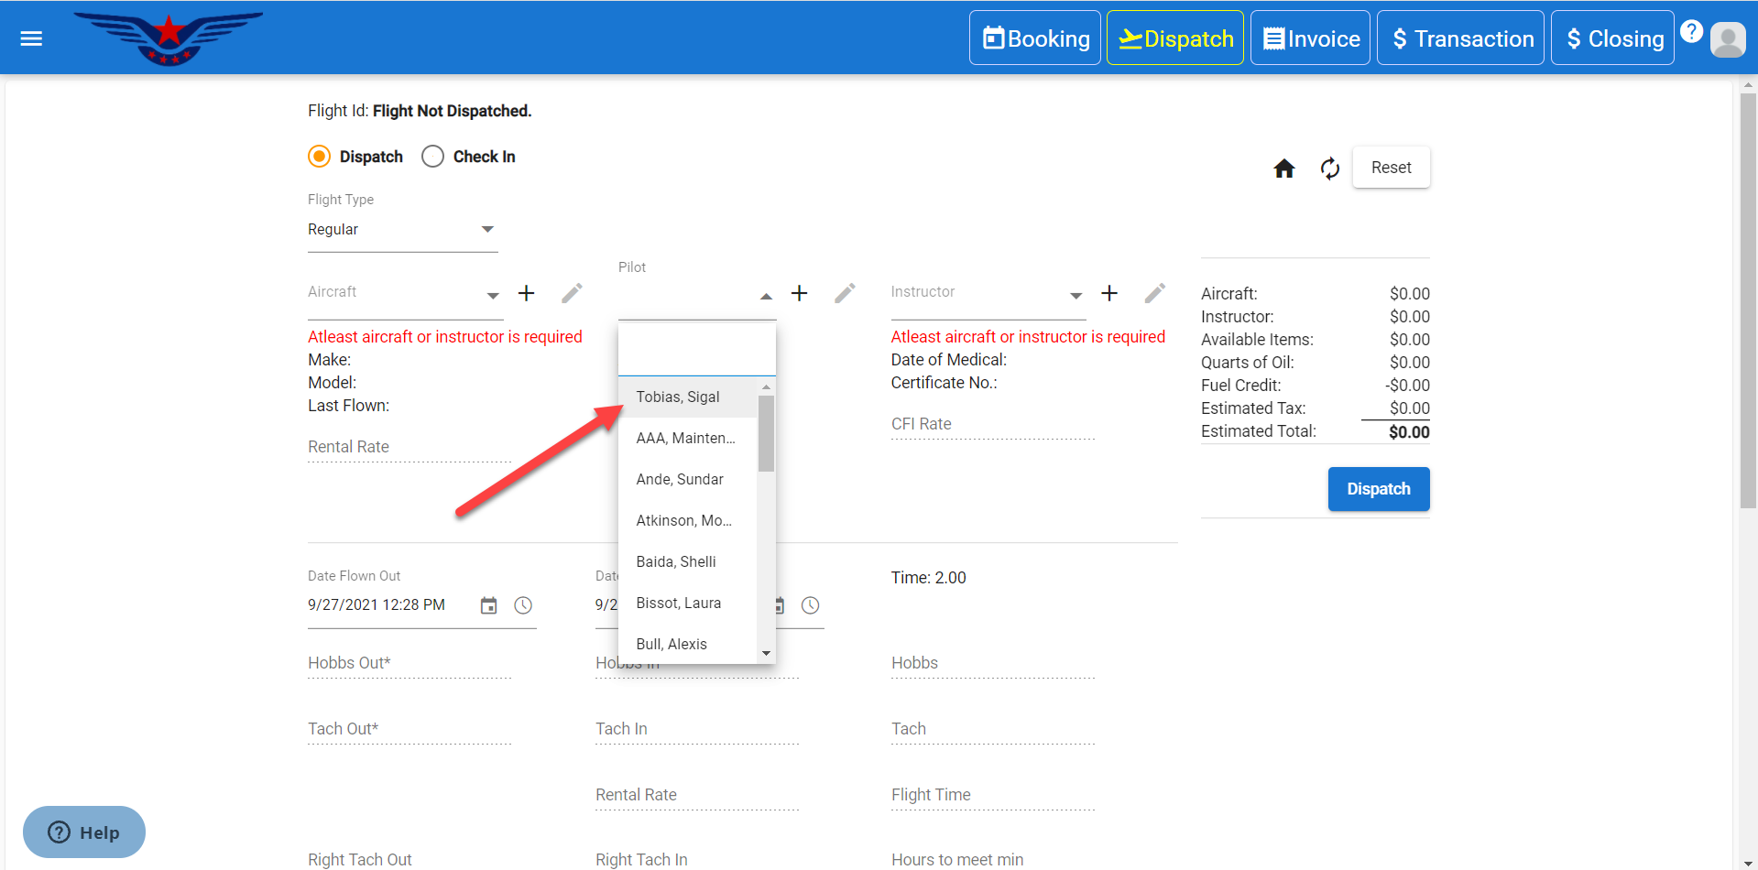Viewport: 1758px width, 870px height.
Task: Open the hamburger navigation menu
Action: pyautogui.click(x=31, y=38)
